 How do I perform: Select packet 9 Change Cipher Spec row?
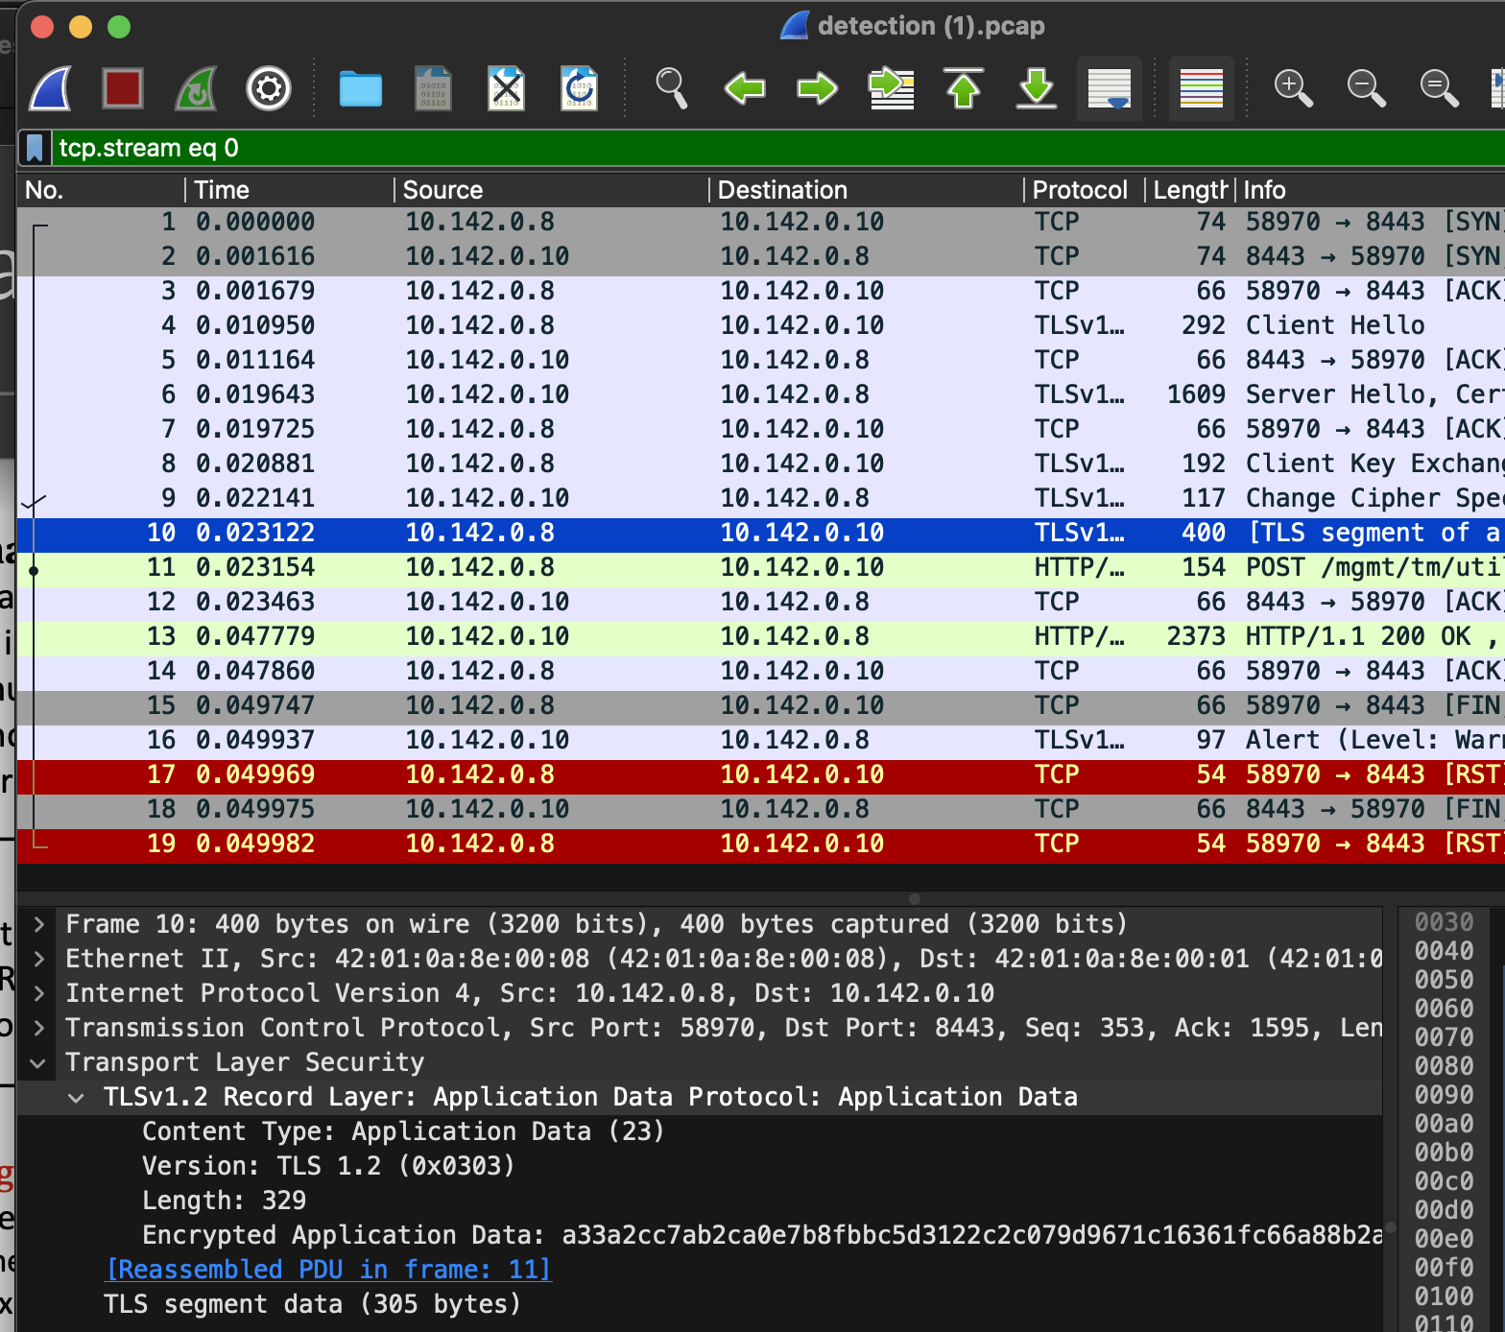[761, 498]
